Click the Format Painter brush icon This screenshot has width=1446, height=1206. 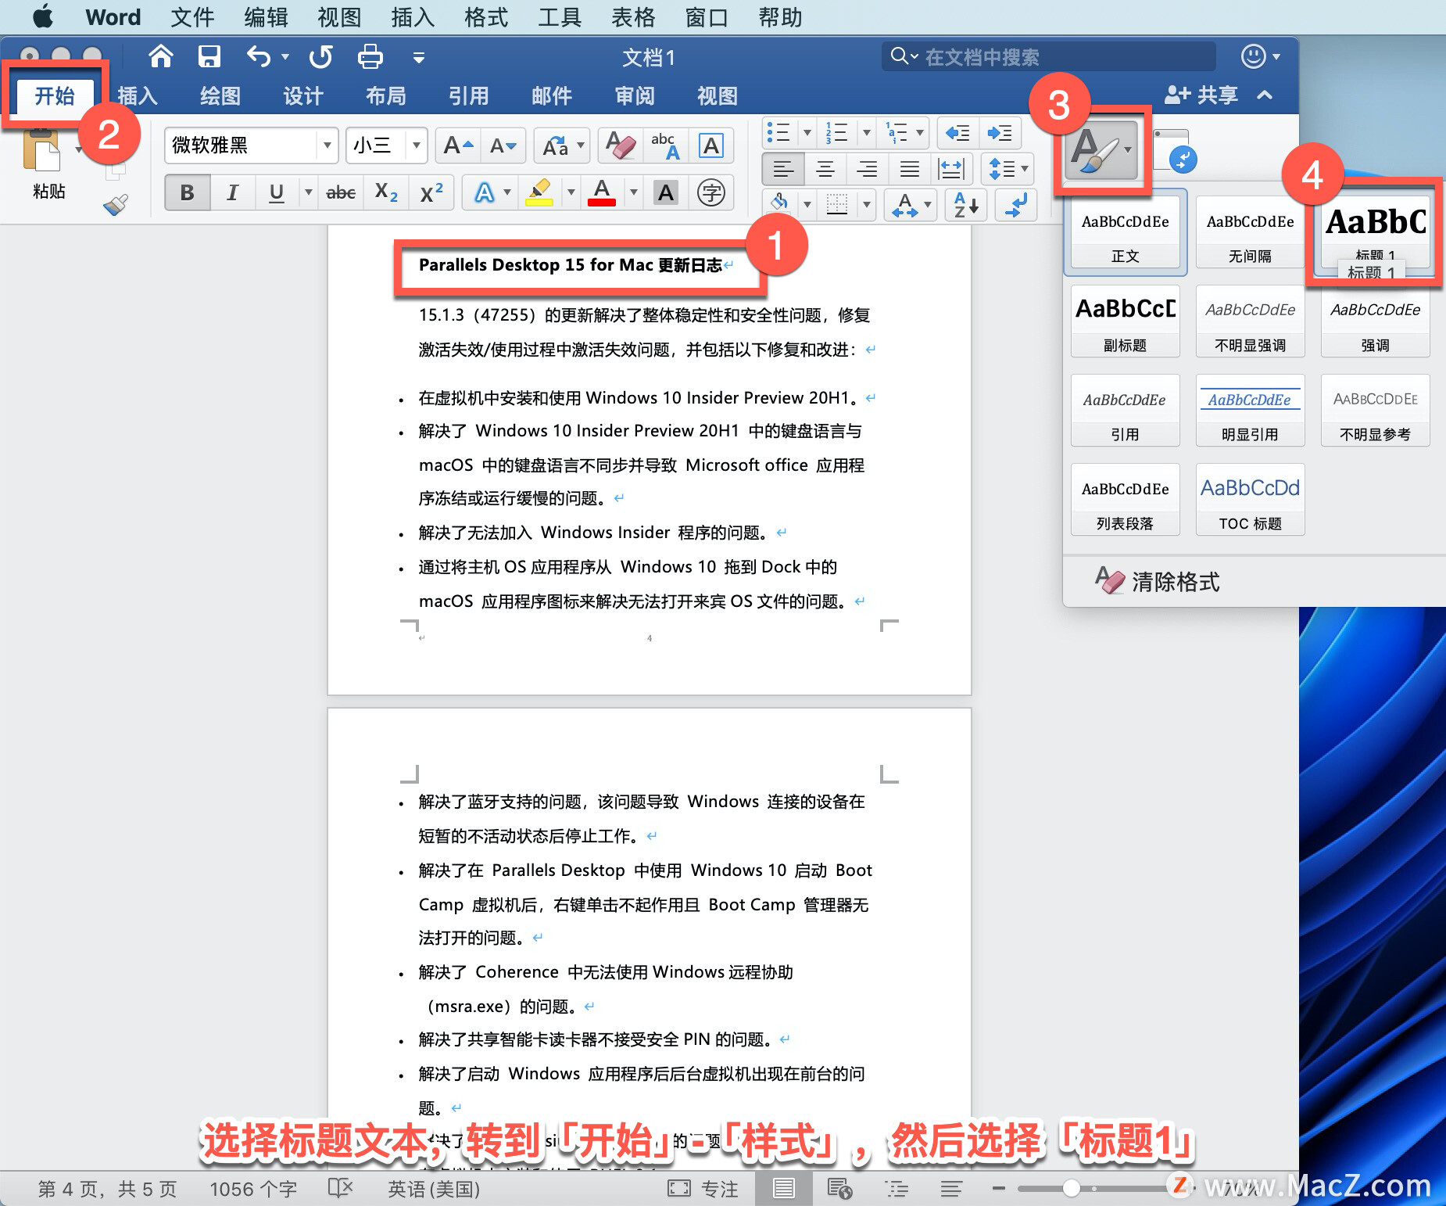pyautogui.click(x=115, y=205)
